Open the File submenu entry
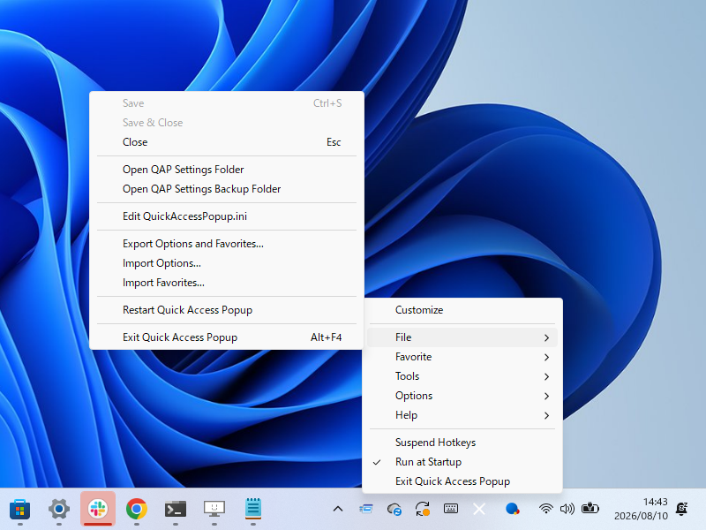The width and height of the screenshot is (706, 530). pyautogui.click(x=462, y=337)
